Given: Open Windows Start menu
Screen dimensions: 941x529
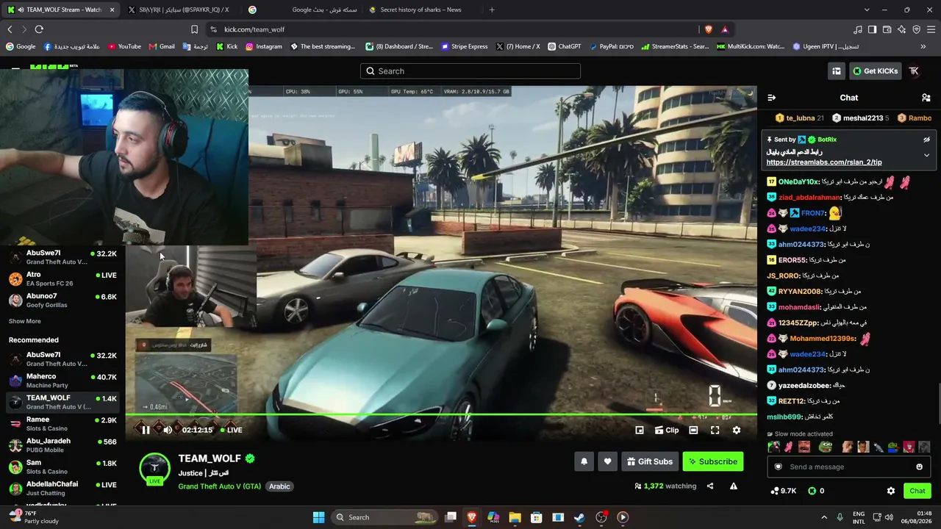Looking at the screenshot, I should [x=318, y=517].
